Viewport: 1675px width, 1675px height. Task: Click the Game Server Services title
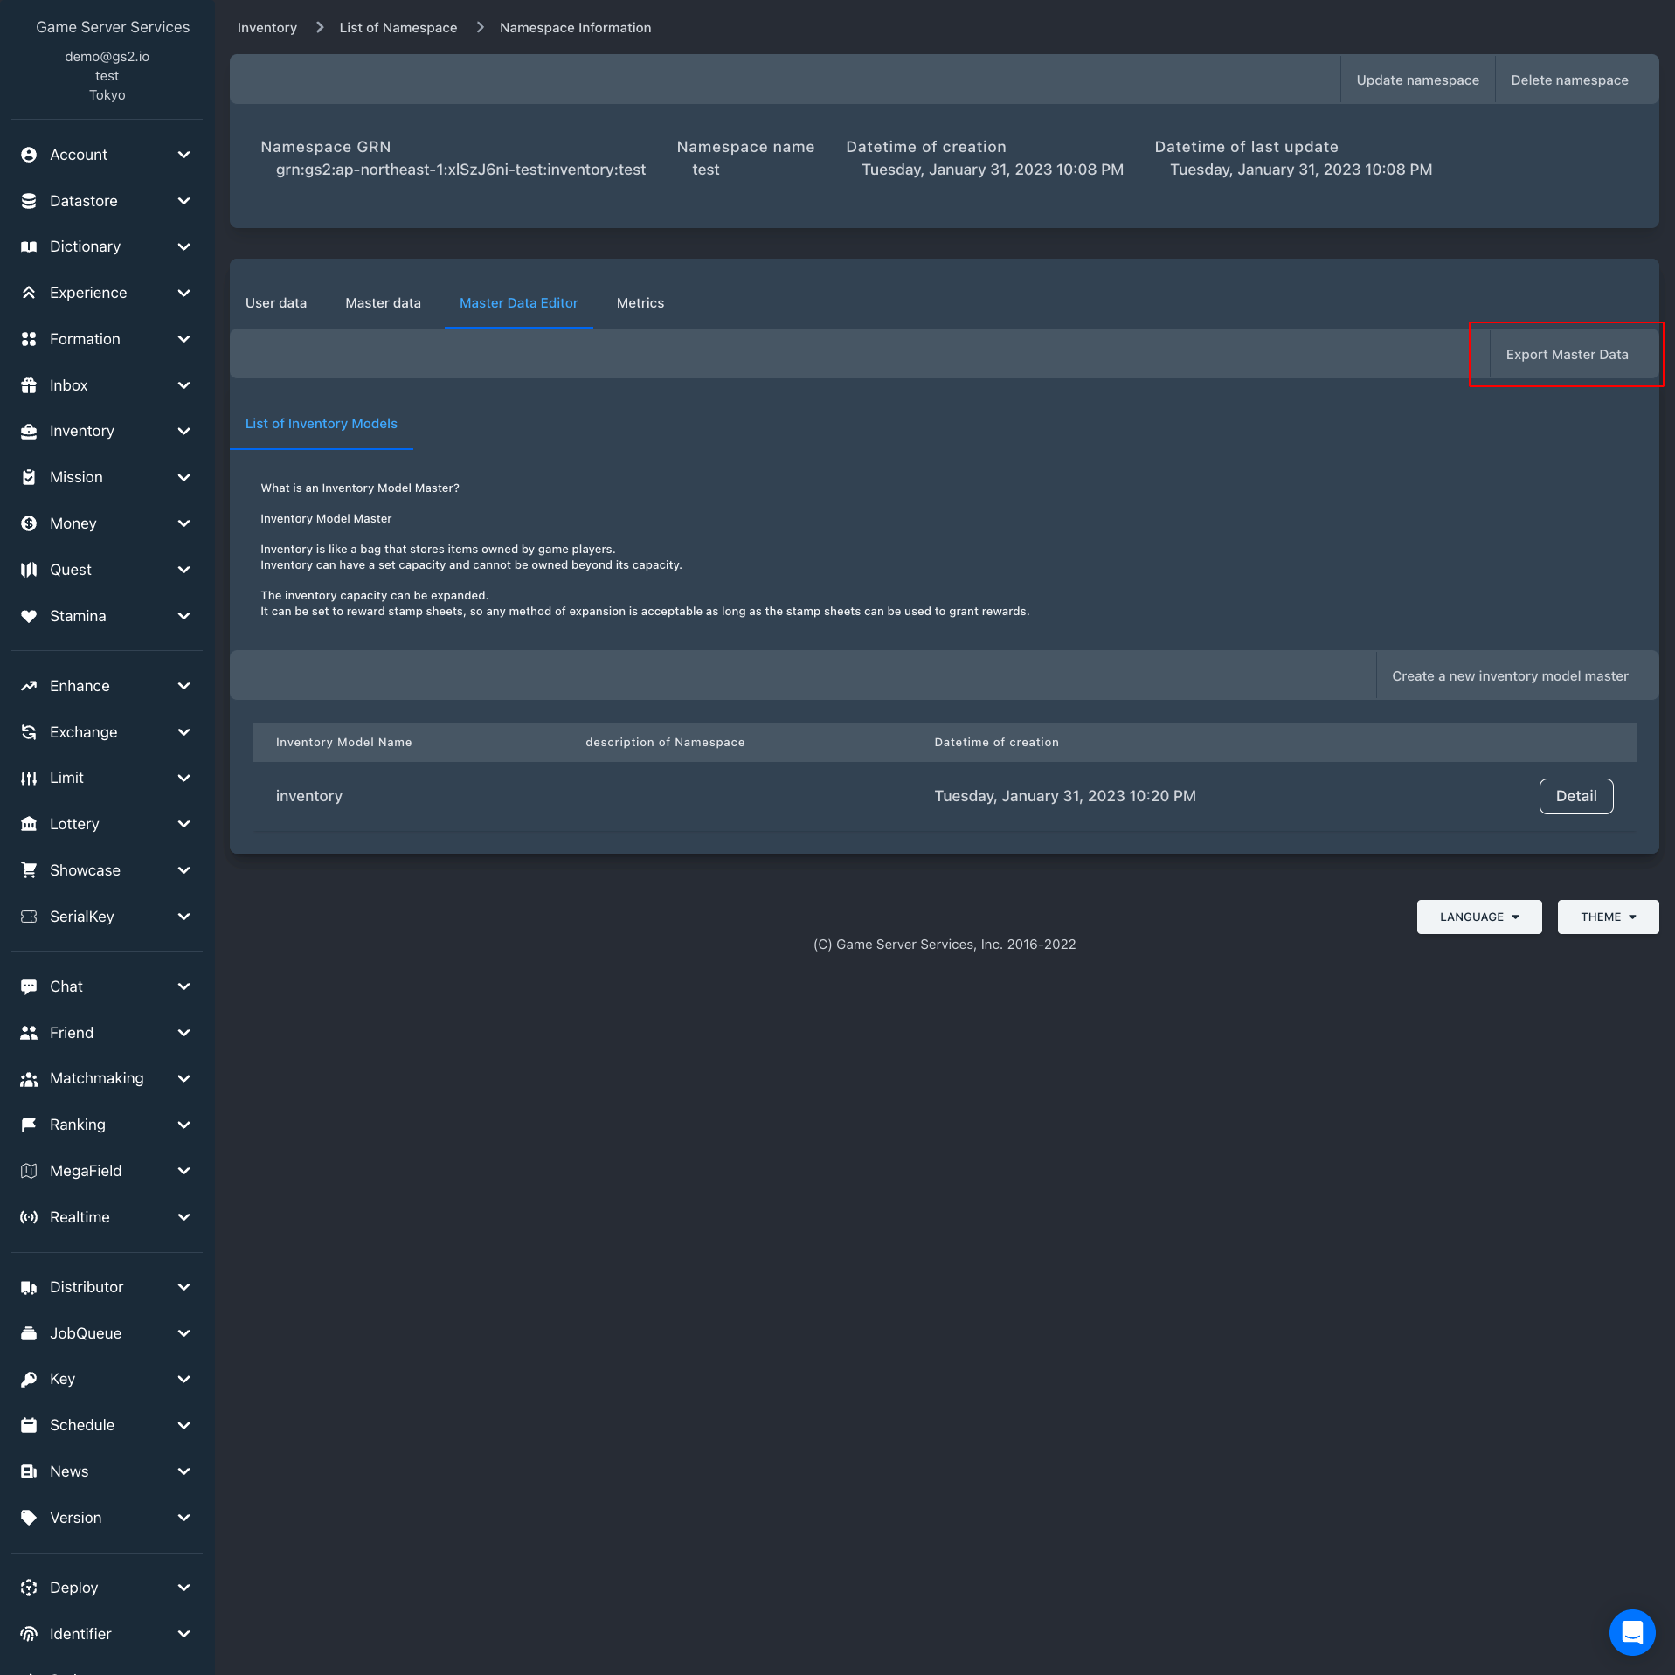pos(113,27)
